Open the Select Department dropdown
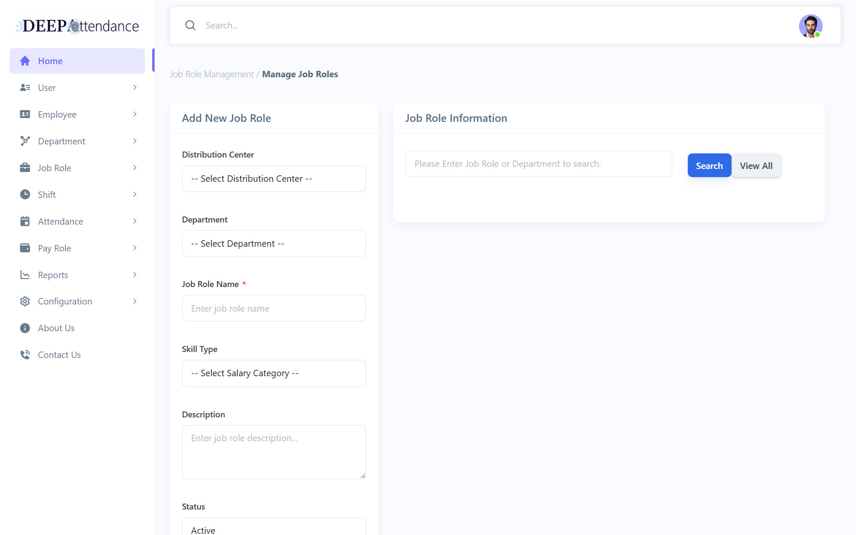This screenshot has width=856, height=535. 274,244
